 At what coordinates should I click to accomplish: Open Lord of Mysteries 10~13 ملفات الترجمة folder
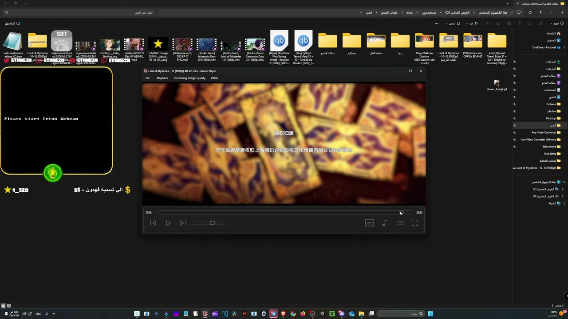point(449,46)
